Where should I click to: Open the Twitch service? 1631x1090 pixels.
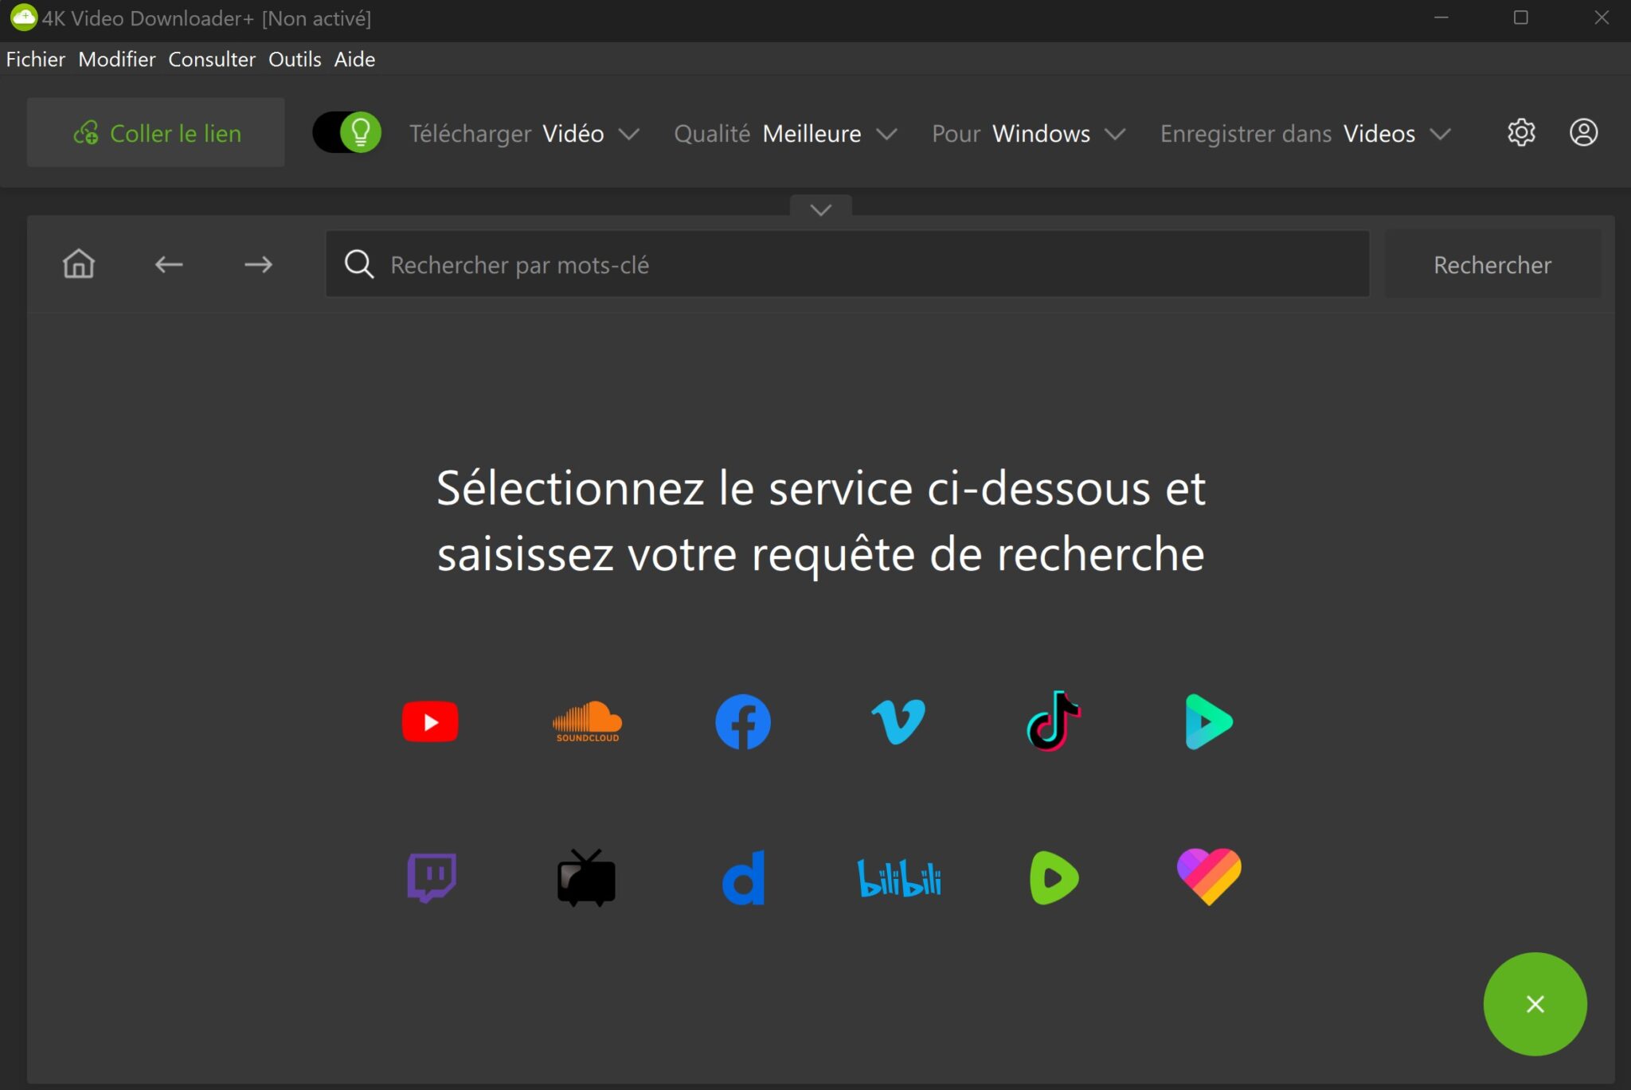coord(431,877)
